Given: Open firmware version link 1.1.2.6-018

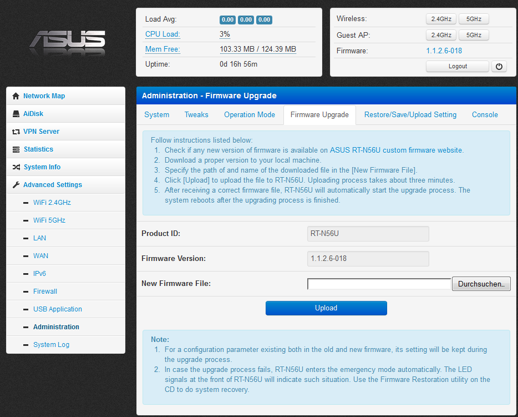Looking at the screenshot, I should pos(444,51).
